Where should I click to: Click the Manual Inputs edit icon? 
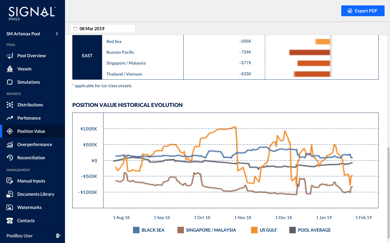[10, 181]
